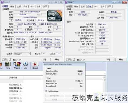Click the 总线速度 value 134.9 MHz
Viewport: 128px width, 103px height.
pos(21,45)
